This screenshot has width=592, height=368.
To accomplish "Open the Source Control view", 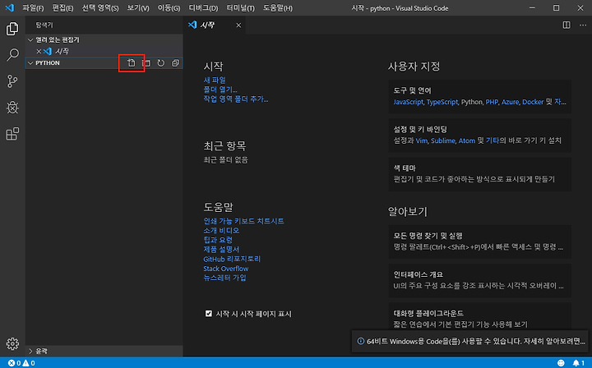I will tap(12, 81).
